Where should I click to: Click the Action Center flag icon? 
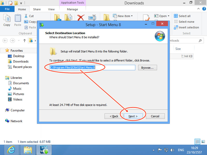coord(160,150)
